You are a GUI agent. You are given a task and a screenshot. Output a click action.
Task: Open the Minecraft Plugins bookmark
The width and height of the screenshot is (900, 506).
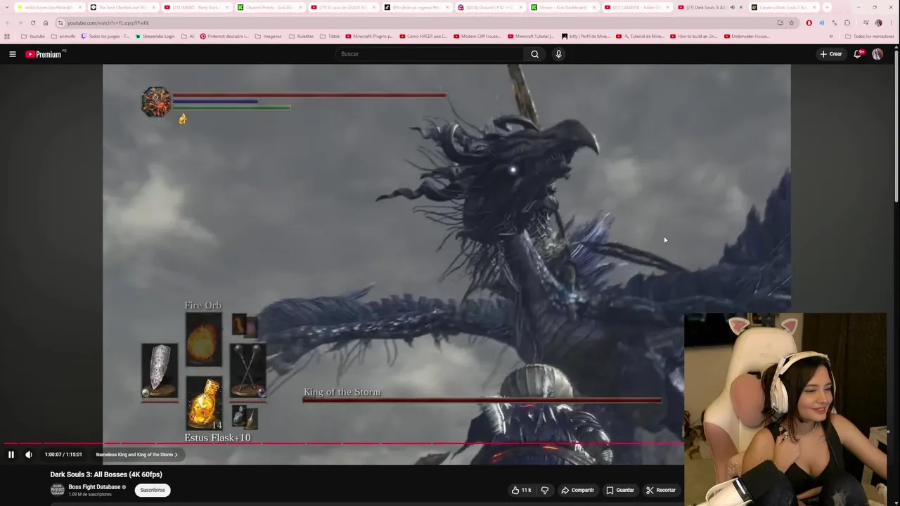[x=370, y=36]
